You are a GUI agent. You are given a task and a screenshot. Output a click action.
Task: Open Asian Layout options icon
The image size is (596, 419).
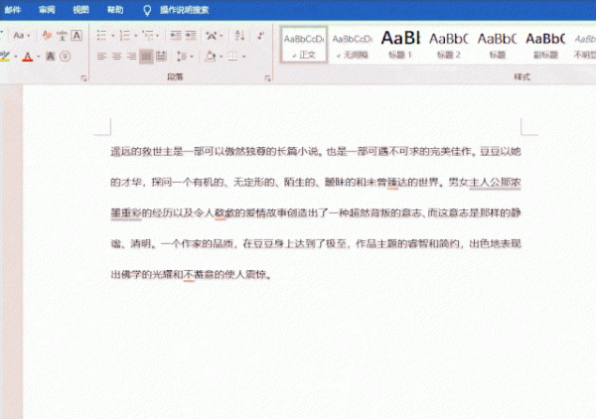point(212,36)
